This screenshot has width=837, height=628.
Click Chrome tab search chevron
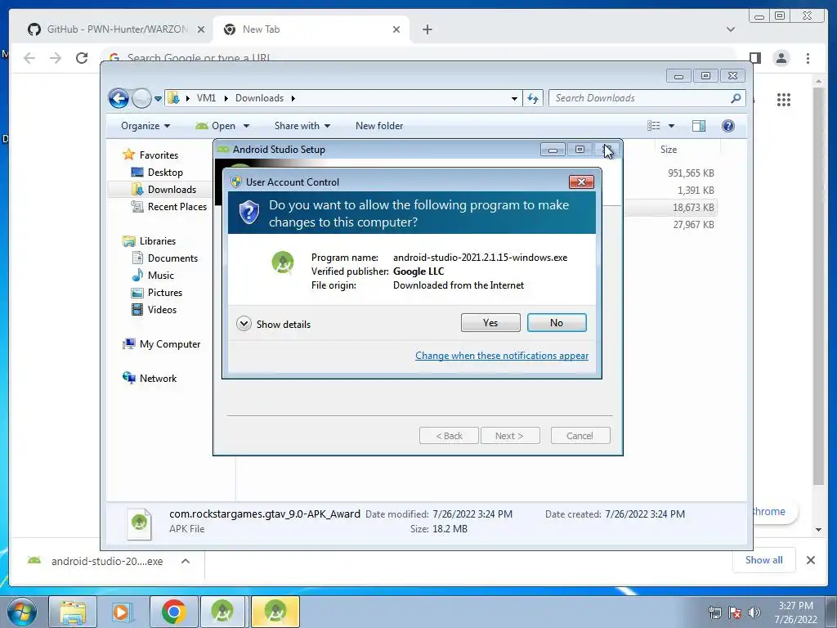point(730,29)
